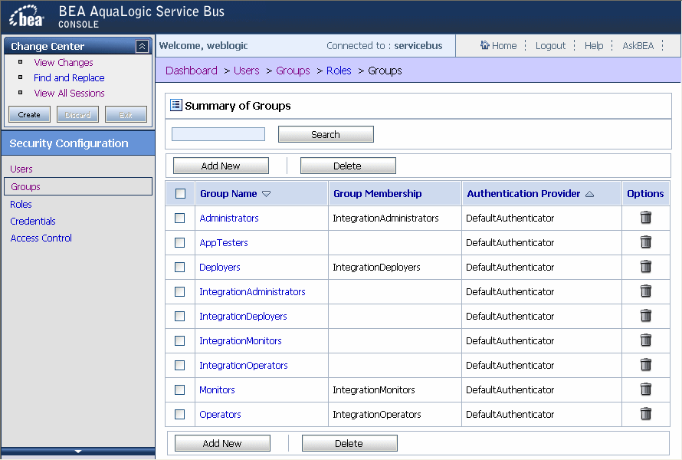
Task: Open View Changes link
Action: (64, 63)
